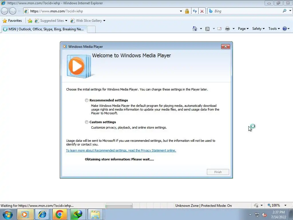This screenshot has height=220, width=293.
Task: Click the taskbar clock 2:37 PM
Action: pyautogui.click(x=279, y=212)
